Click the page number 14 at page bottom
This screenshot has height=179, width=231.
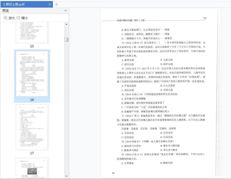point(113,173)
